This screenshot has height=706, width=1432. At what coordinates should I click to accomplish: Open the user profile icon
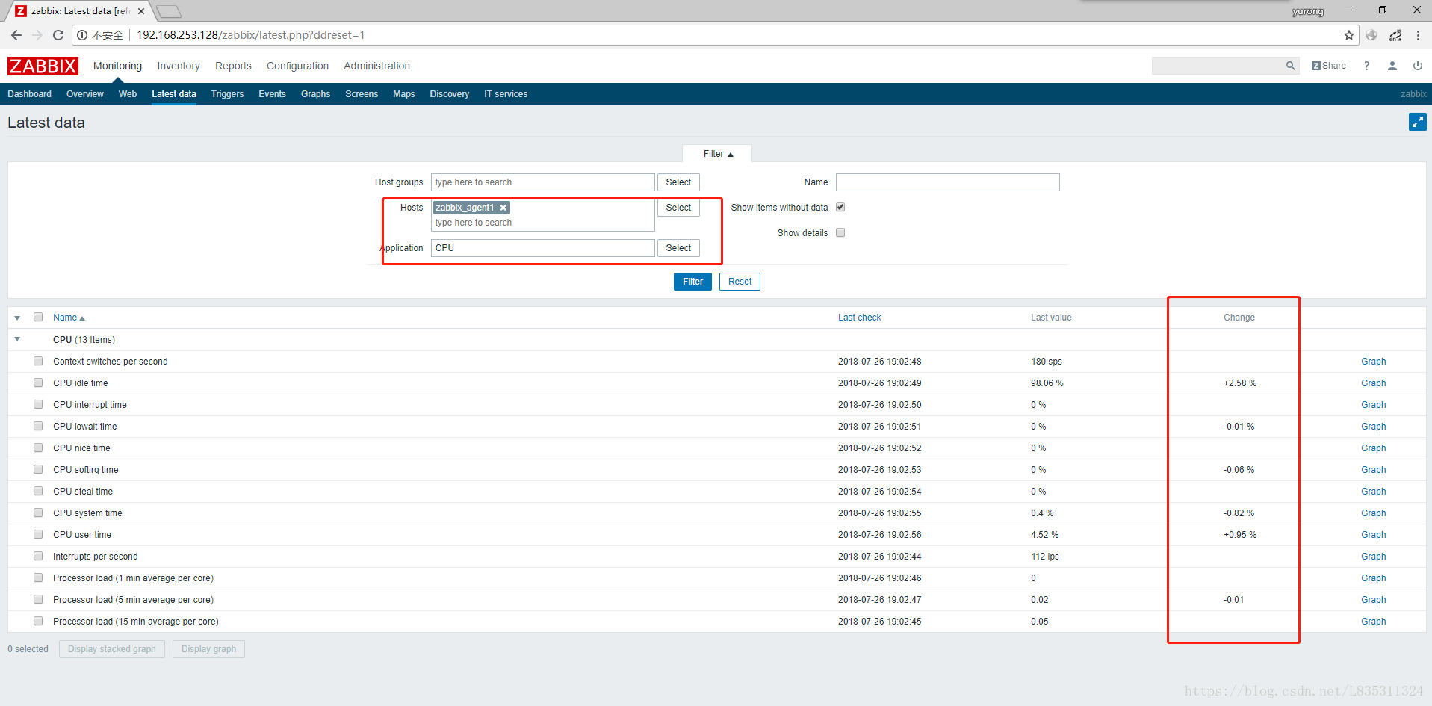1392,66
